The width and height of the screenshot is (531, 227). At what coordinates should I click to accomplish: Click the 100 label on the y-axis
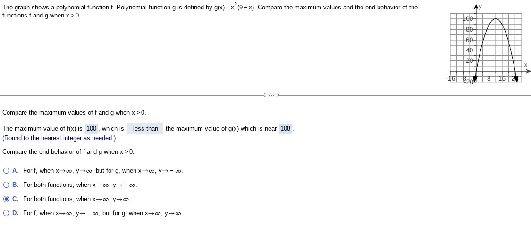click(x=469, y=18)
